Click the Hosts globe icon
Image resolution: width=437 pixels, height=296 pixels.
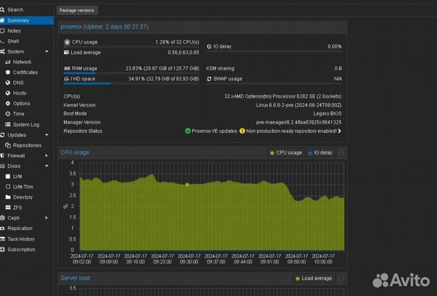click(8, 93)
